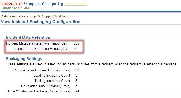Select the Incident Data Retention section heading
Image resolution: width=181 pixels, height=98 pixels.
click(x=28, y=37)
